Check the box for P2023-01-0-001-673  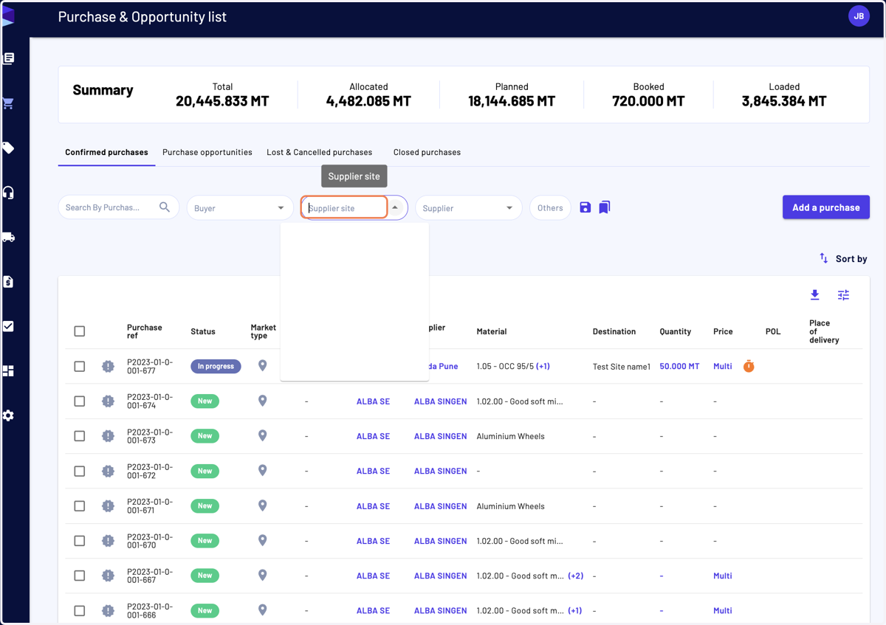pos(80,436)
